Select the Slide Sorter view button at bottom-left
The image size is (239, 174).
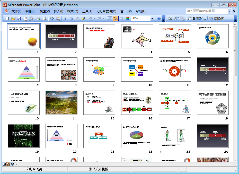pyautogui.click(x=8, y=164)
